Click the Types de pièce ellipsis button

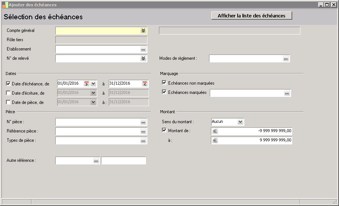(143, 141)
